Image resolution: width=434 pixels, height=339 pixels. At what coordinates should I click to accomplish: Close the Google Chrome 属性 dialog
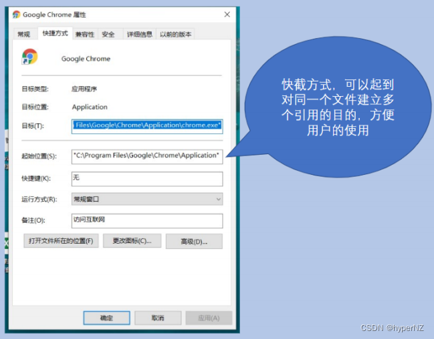coord(227,15)
